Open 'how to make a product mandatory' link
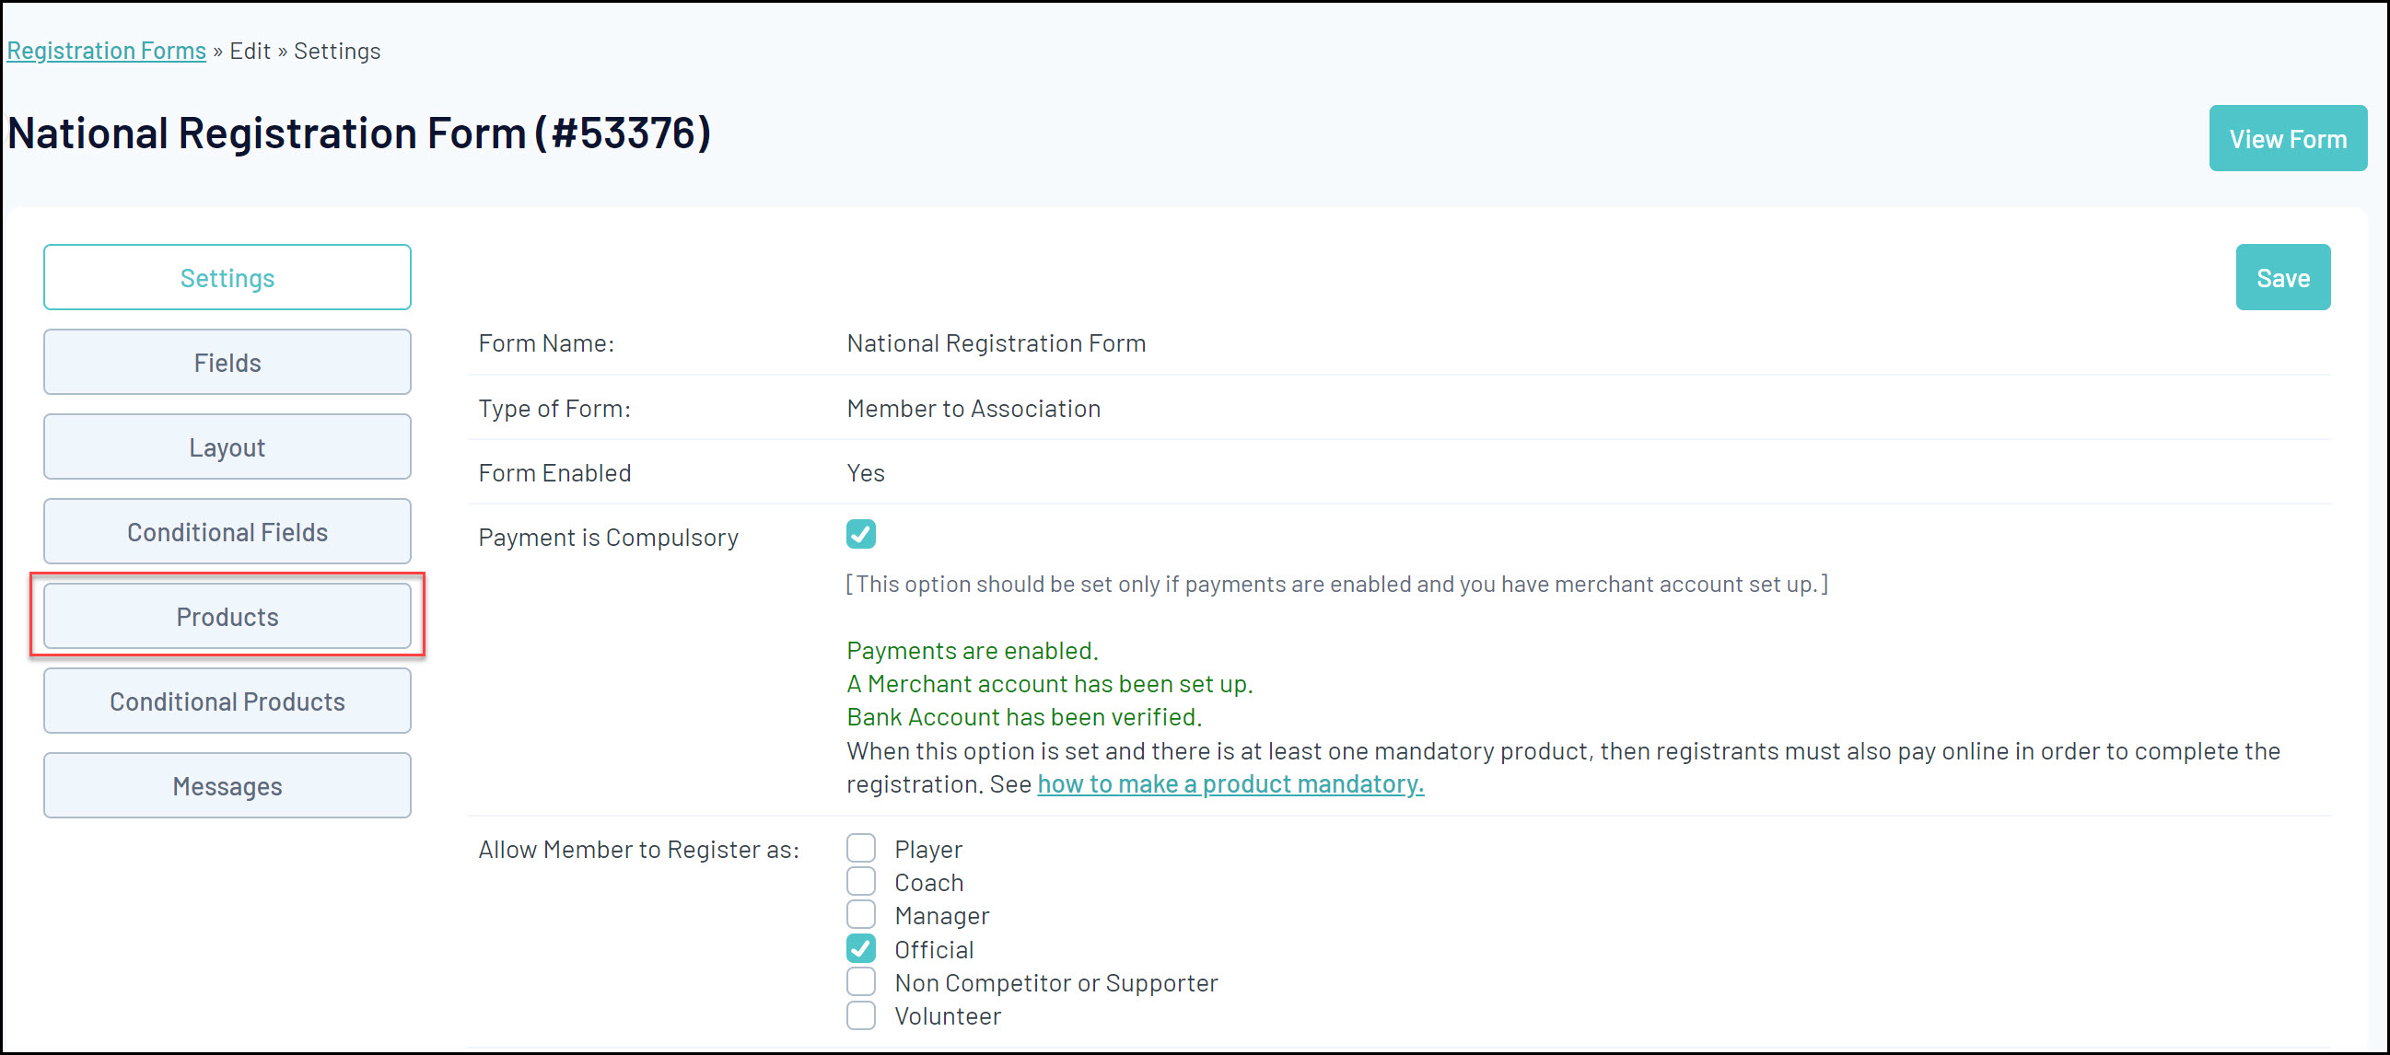The image size is (2390, 1055). pyautogui.click(x=1230, y=784)
